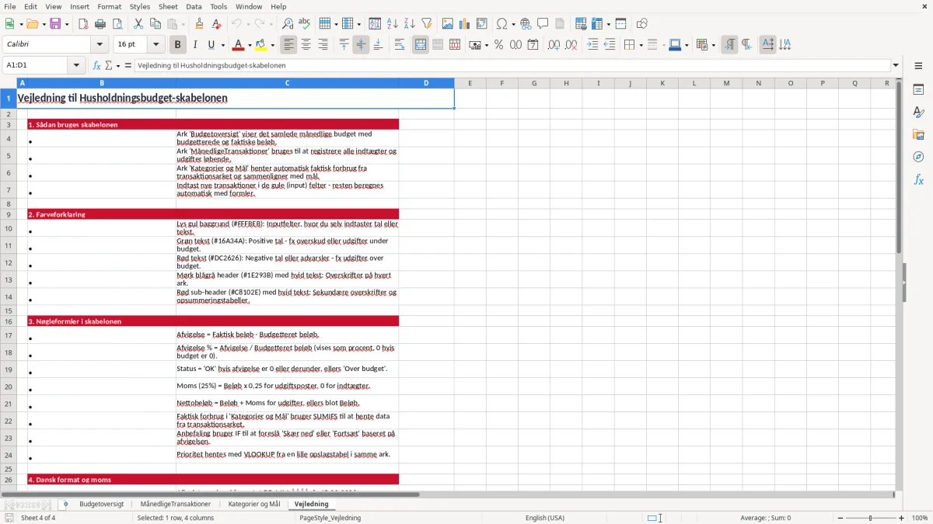Open sidebar Properties panel icon
This screenshot has width=933, height=524.
click(918, 90)
